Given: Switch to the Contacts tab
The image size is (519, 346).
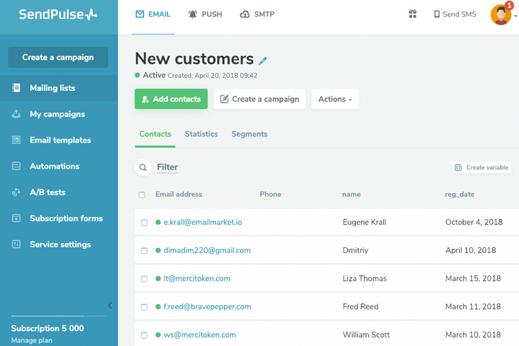Looking at the screenshot, I should [x=155, y=134].
